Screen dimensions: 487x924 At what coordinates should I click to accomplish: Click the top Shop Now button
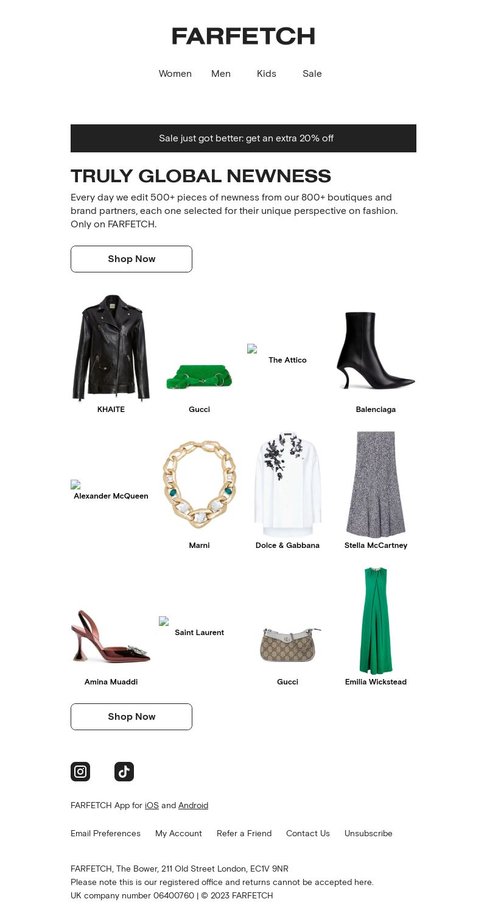131,259
